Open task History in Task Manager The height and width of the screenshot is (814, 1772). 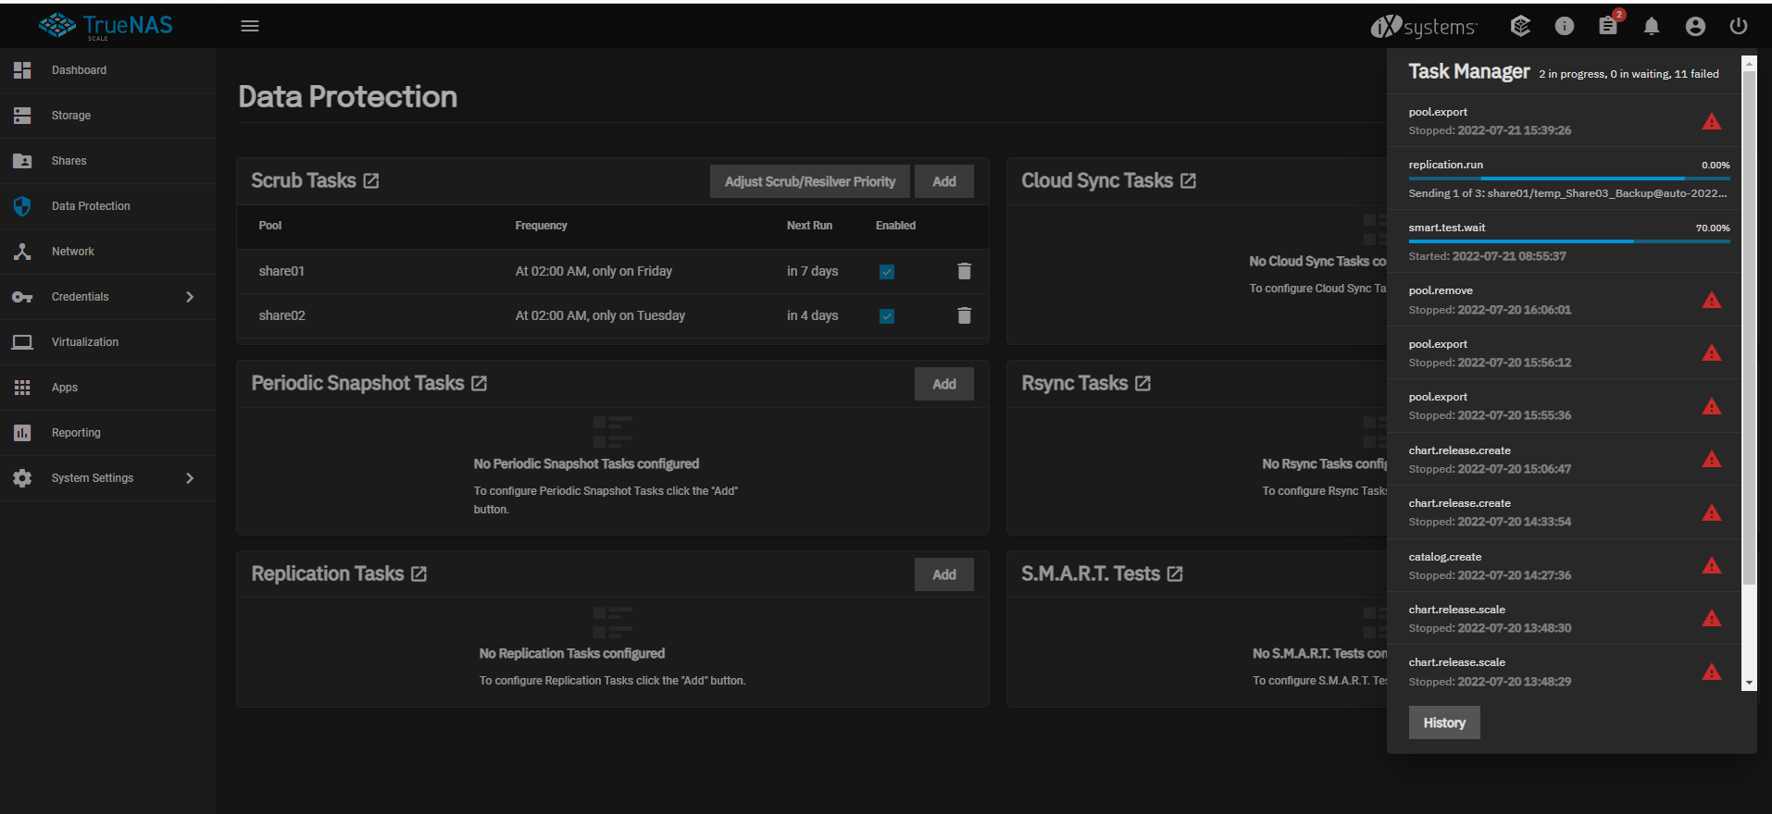pyautogui.click(x=1443, y=722)
